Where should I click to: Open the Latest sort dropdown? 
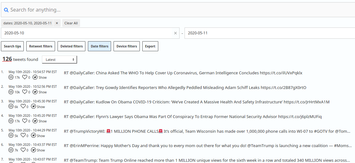coord(59,59)
